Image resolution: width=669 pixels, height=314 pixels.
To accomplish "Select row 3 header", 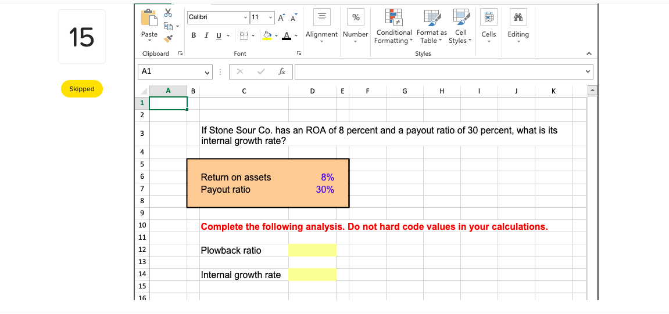I will (142, 133).
